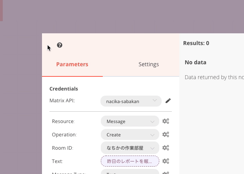Click the Text parameter label
Image resolution: width=244 pixels, height=174 pixels.
click(x=57, y=161)
